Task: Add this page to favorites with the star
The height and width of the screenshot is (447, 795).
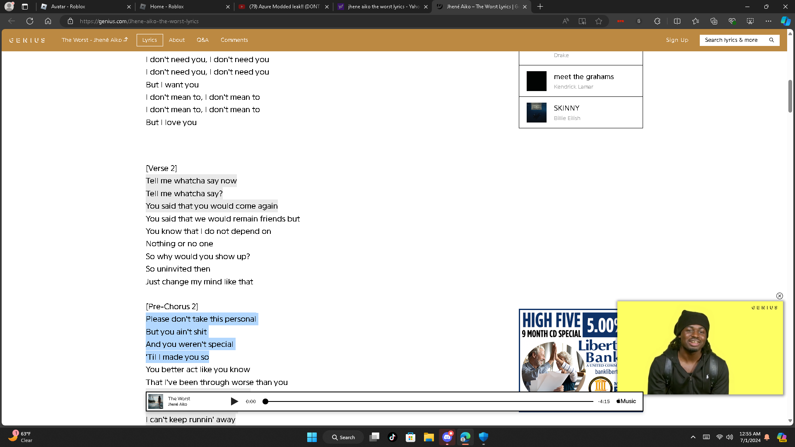Action: tap(599, 21)
